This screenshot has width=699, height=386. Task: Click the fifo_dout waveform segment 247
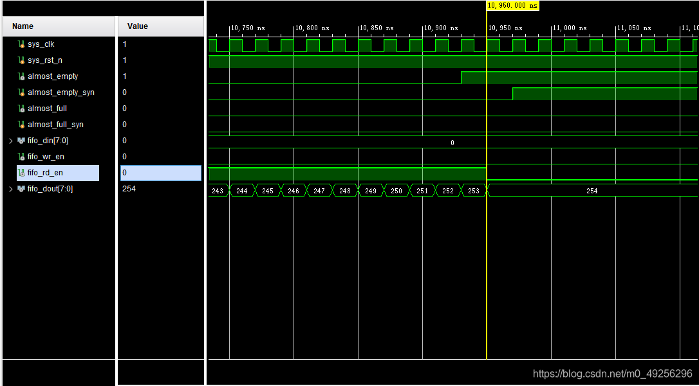[319, 190]
